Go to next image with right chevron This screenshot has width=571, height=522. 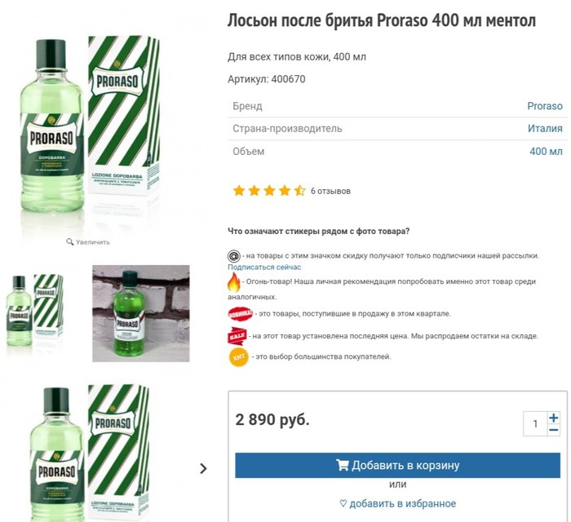(204, 468)
